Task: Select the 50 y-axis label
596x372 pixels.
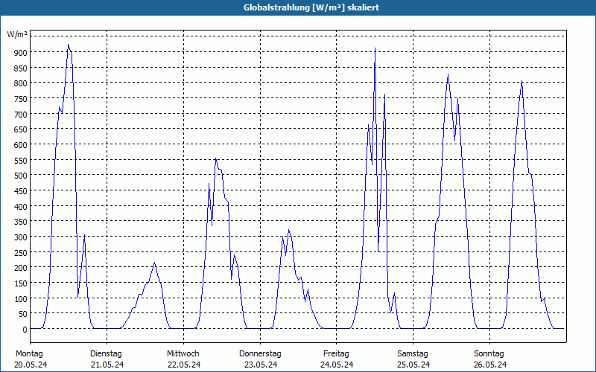Action: pos(24,314)
